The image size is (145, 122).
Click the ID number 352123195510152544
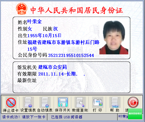pos(71,55)
